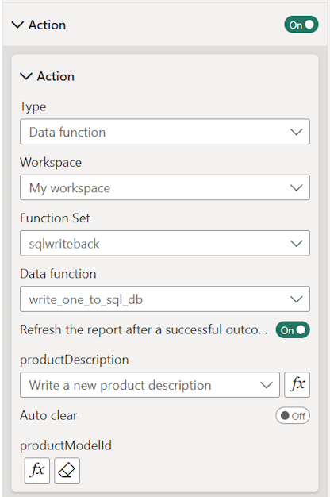Click the chevron arrow in Workspace field
The image size is (330, 497).
point(297,187)
